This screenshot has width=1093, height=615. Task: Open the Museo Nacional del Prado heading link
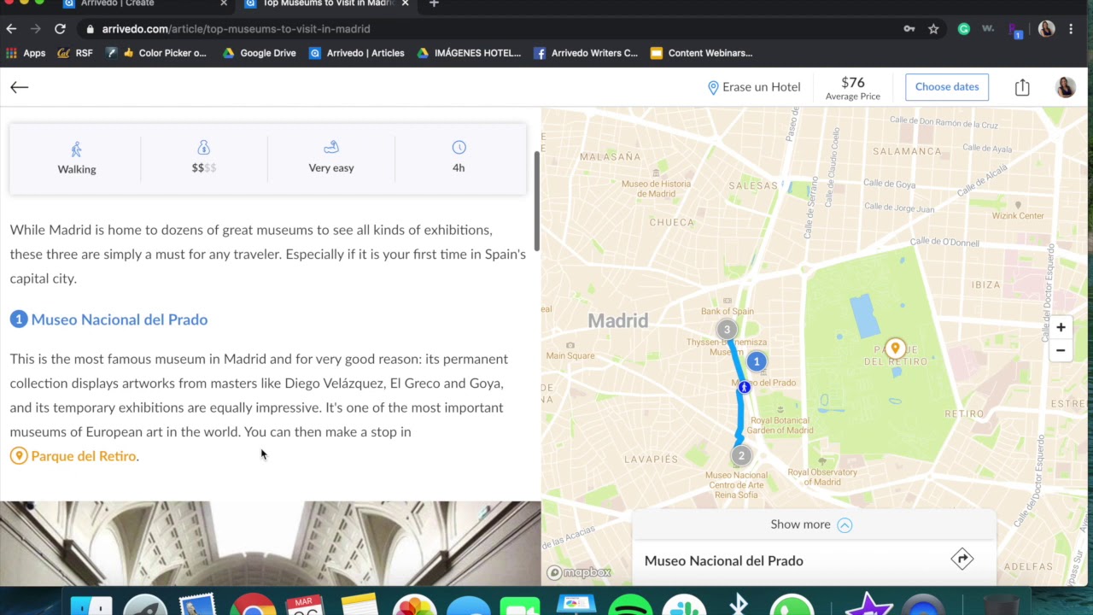click(x=119, y=319)
